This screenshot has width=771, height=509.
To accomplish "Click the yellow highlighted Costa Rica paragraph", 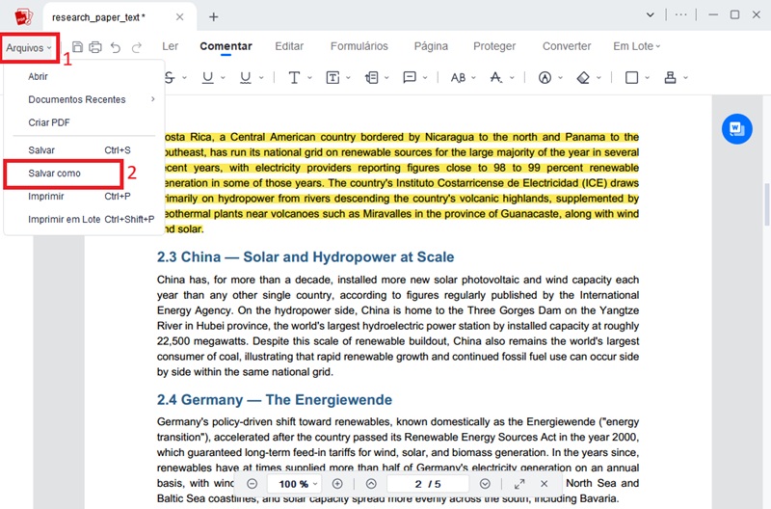I will pyautogui.click(x=402, y=183).
